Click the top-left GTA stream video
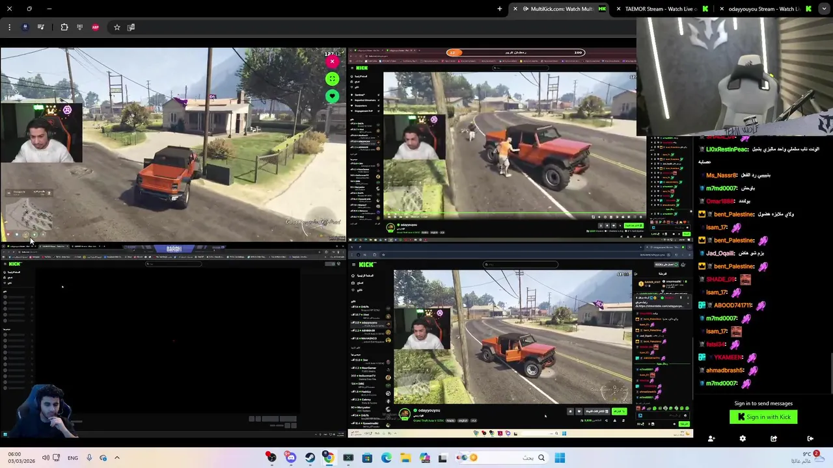This screenshot has width=833, height=468. (173, 144)
